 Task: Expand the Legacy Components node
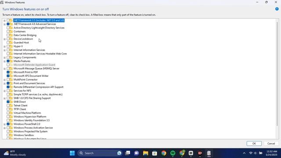click(x=4, y=57)
